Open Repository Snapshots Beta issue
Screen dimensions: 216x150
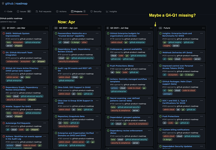tap(71, 117)
